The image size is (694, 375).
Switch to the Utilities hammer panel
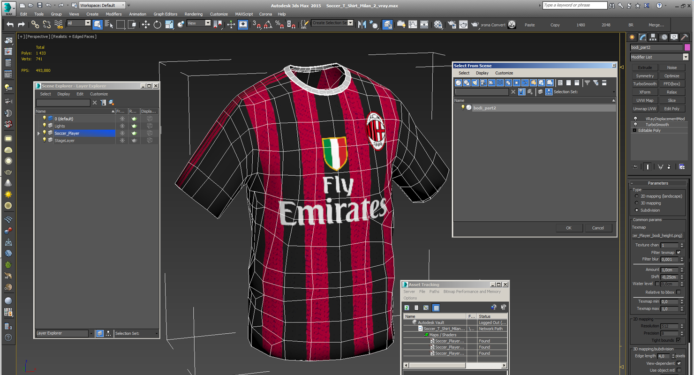click(684, 37)
